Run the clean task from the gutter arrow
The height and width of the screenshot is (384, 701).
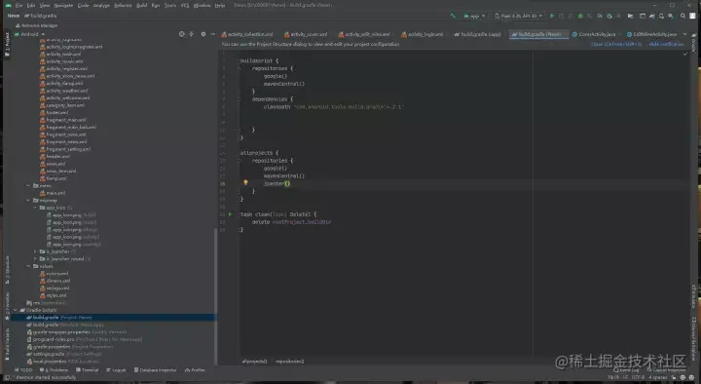coord(230,214)
